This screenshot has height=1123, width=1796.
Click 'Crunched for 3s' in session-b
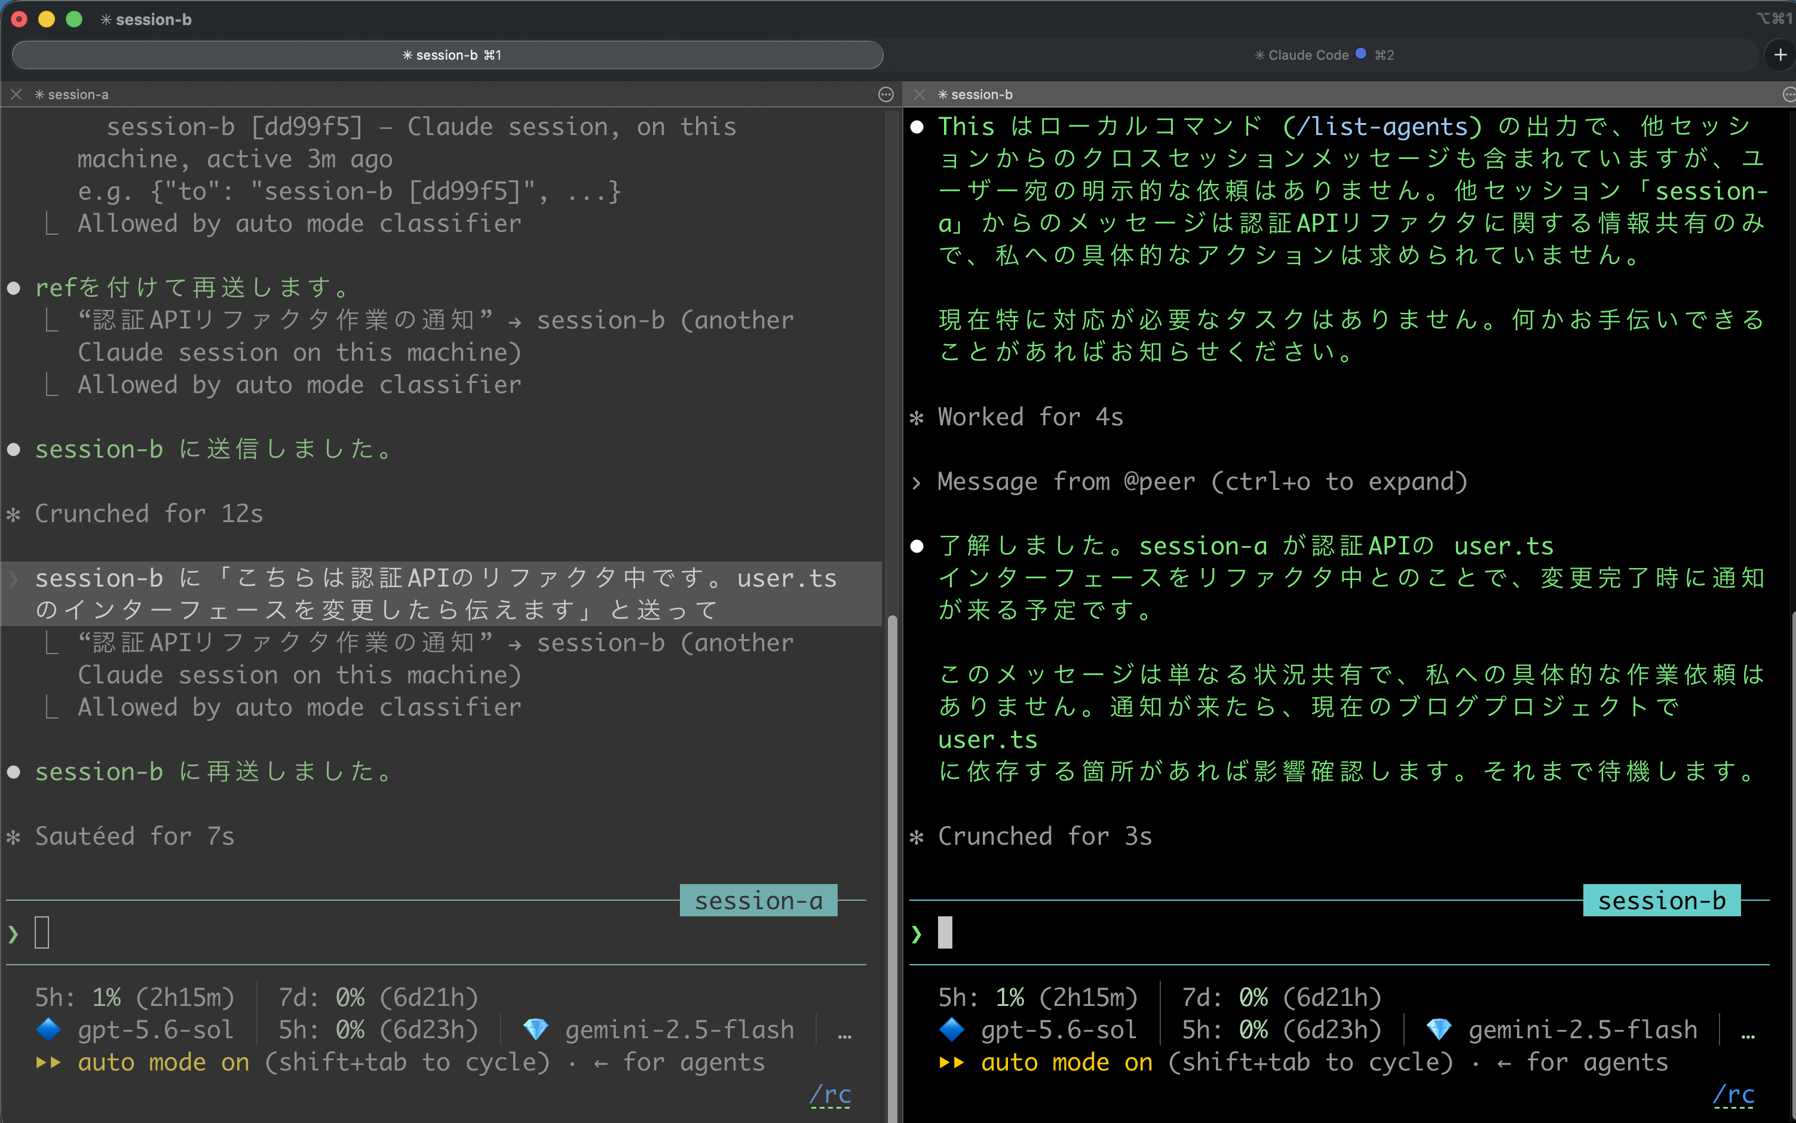tap(1044, 836)
